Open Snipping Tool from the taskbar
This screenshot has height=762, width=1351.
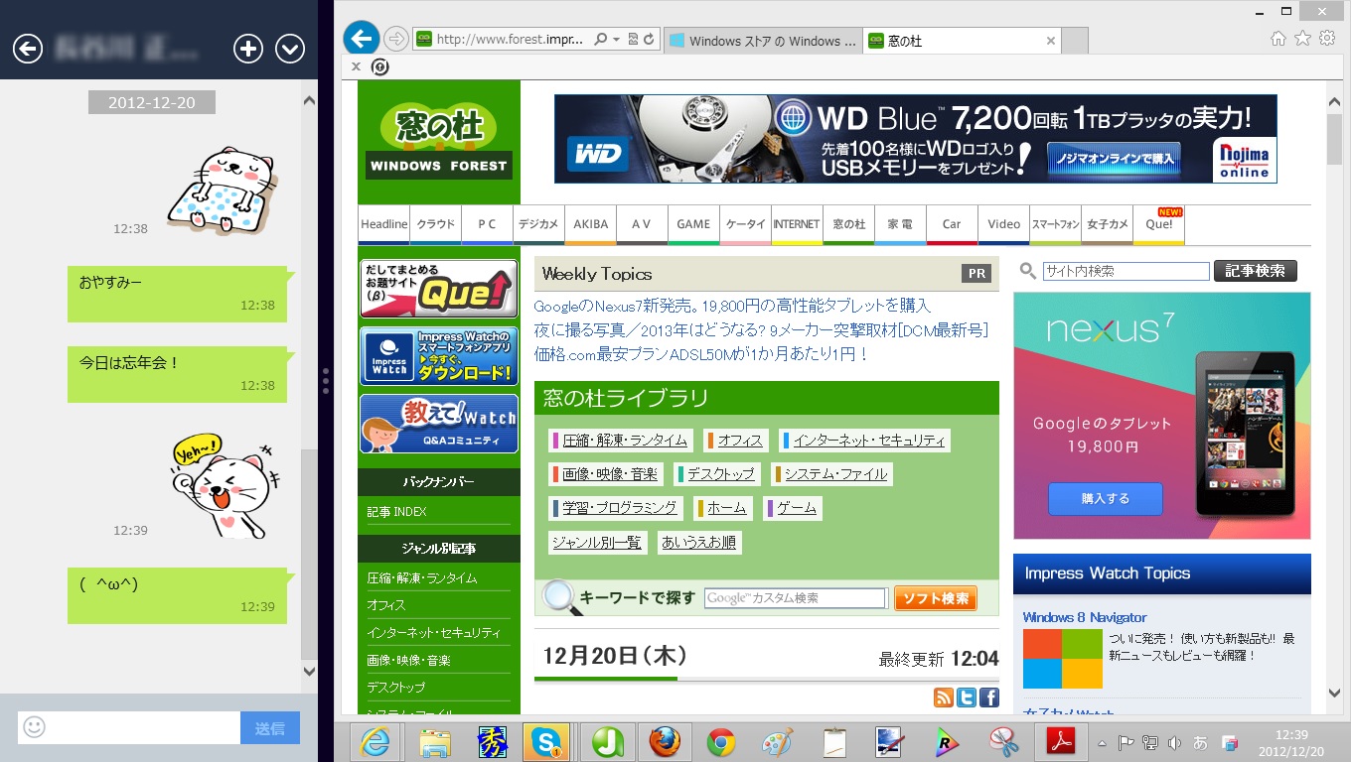click(x=1003, y=742)
